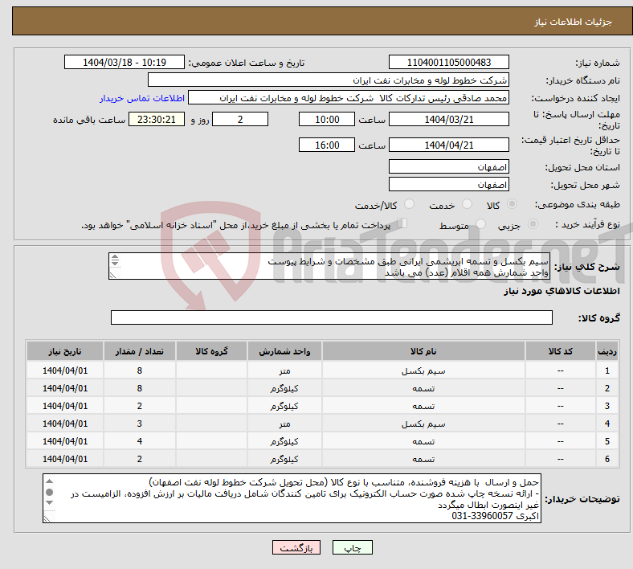Click the کد کالا column header
633x569 pixels.
click(561, 351)
